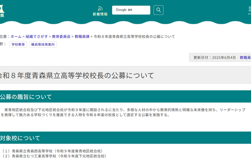Select the 学校教育 category tag
Image resolution: width=251 pixels, height=167 pixels.
18,44
